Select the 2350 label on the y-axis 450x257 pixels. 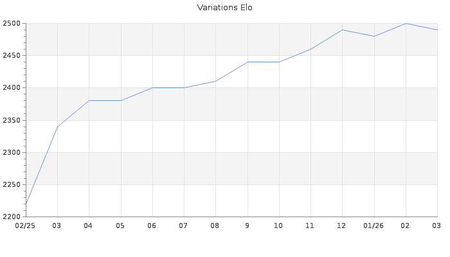point(12,120)
